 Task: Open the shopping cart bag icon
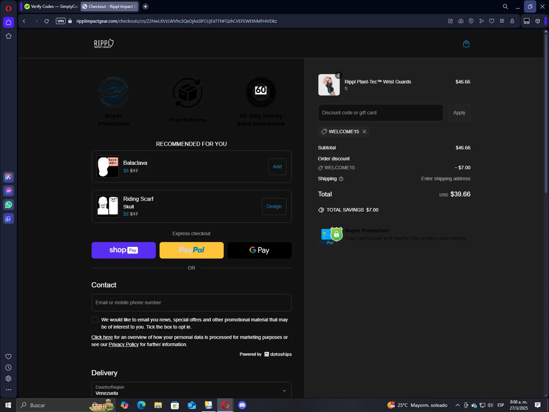[466, 44]
